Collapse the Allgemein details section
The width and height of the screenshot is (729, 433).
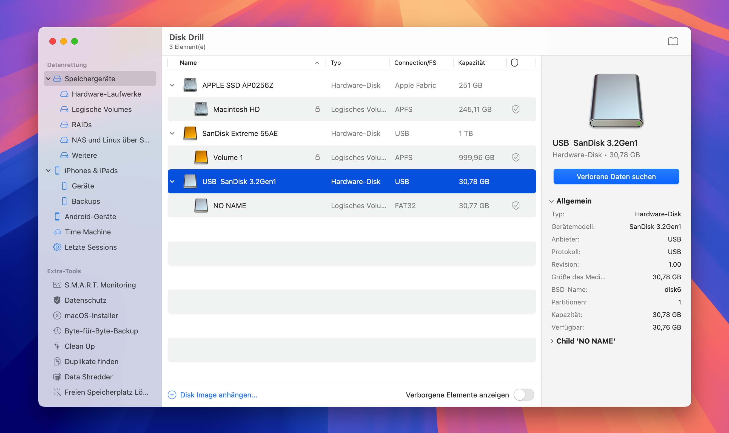[551, 201]
